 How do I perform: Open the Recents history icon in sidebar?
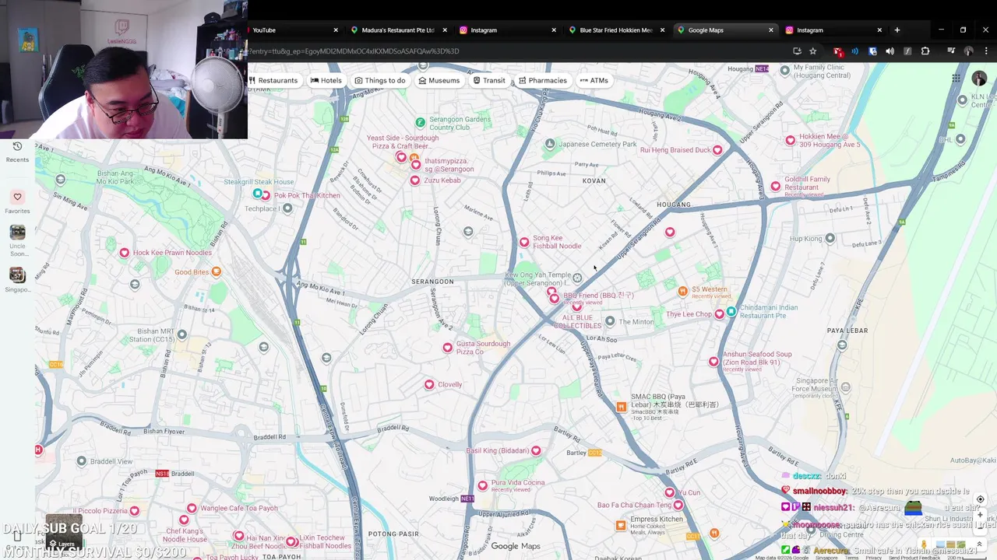(x=17, y=146)
